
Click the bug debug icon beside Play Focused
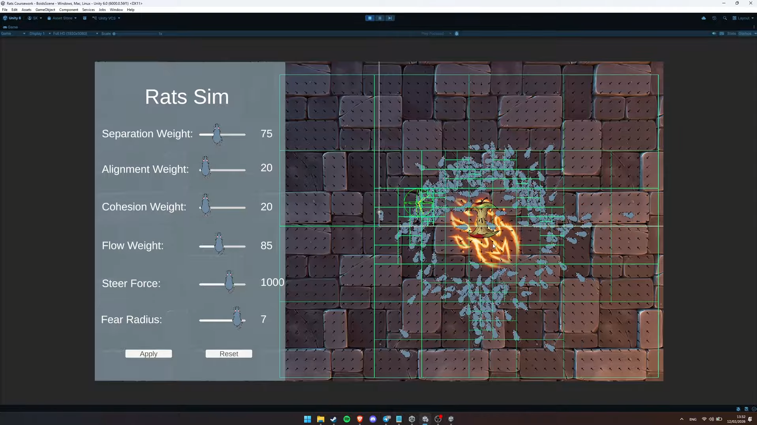(457, 34)
